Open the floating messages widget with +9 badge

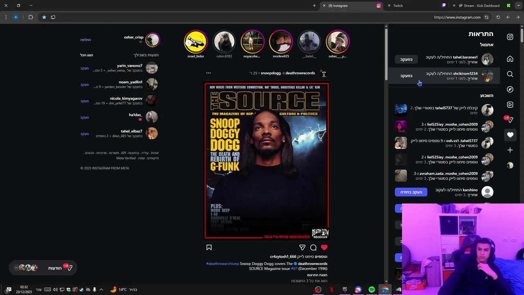click(x=43, y=268)
